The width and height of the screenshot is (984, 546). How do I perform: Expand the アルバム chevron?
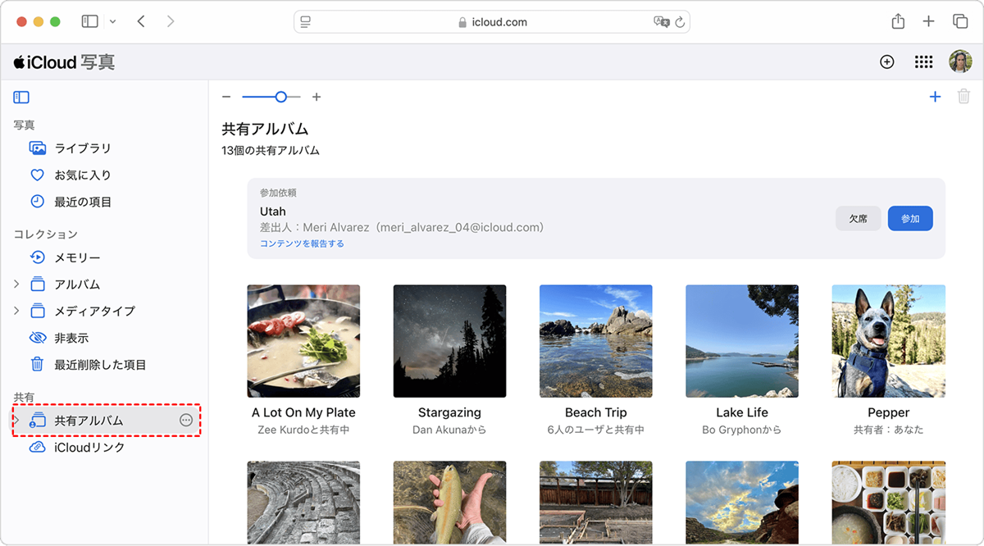[16, 284]
